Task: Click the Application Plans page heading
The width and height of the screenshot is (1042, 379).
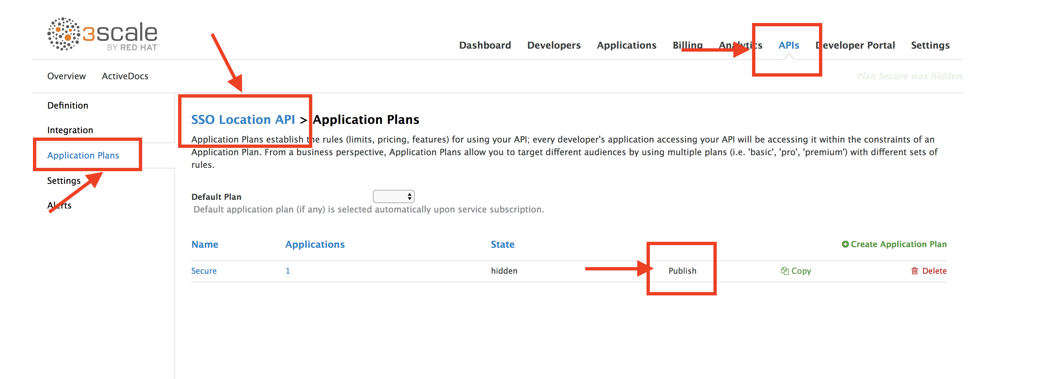Action: [366, 120]
